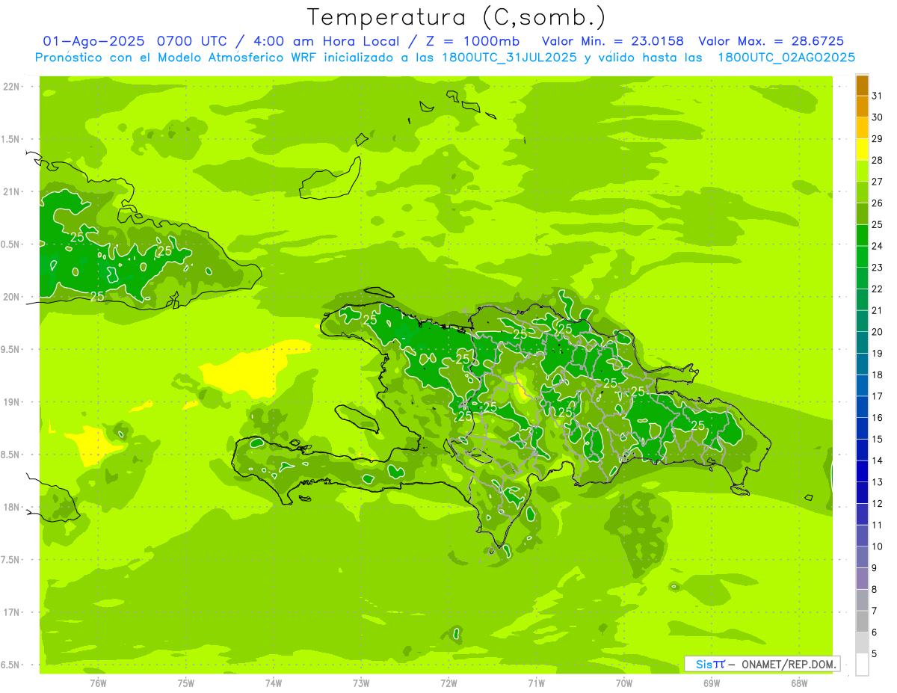Image resolution: width=897 pixels, height=693 pixels.
Task: Pick the yellow legend swatch between 28 and 29
Action: pos(862,150)
